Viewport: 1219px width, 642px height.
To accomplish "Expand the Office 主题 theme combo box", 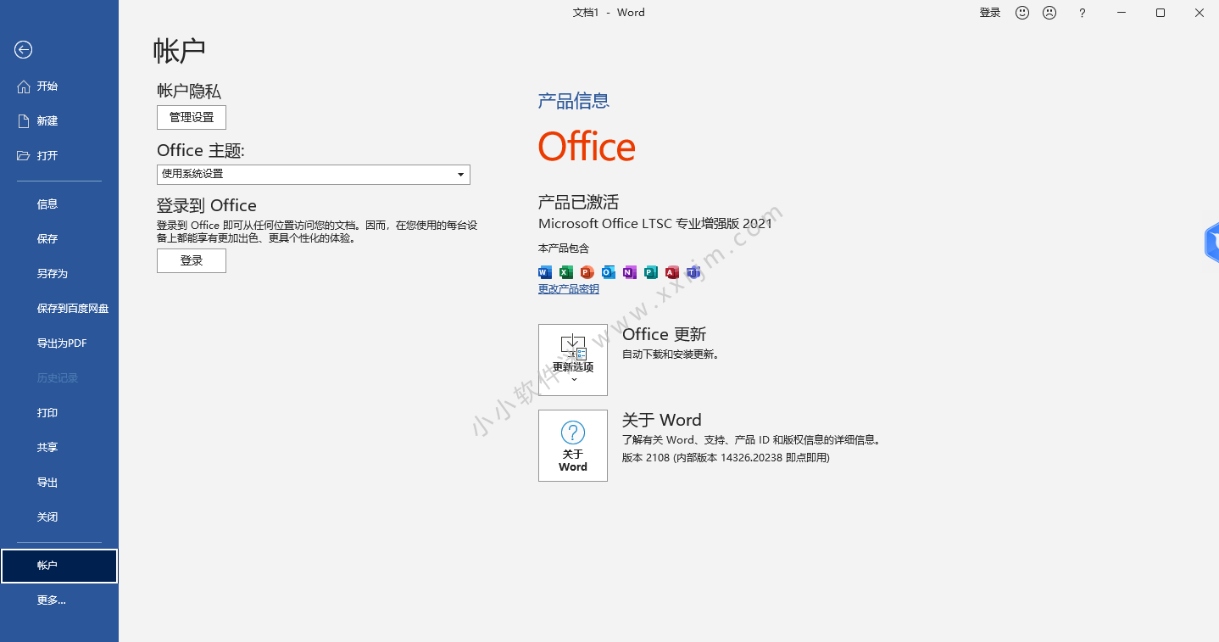I will click(x=314, y=174).
